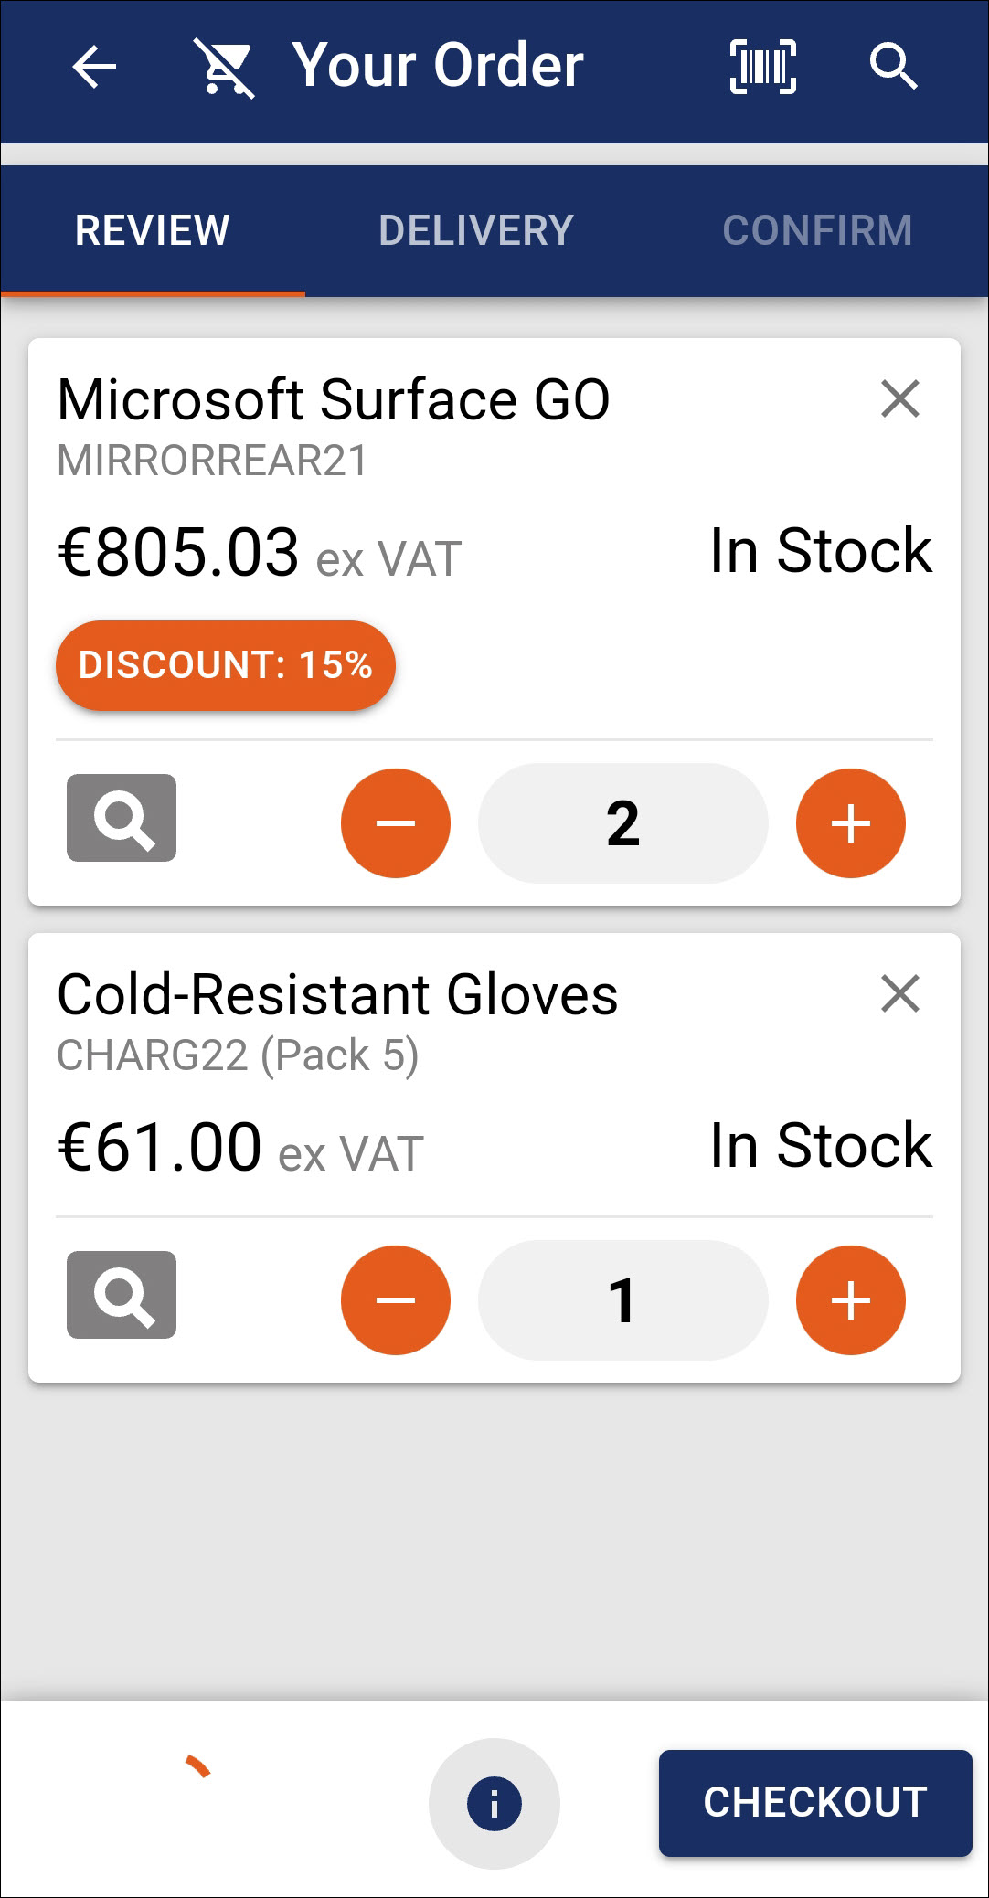Edit the Gloves quantity field
The height and width of the screenshot is (1898, 989).
(x=622, y=1300)
